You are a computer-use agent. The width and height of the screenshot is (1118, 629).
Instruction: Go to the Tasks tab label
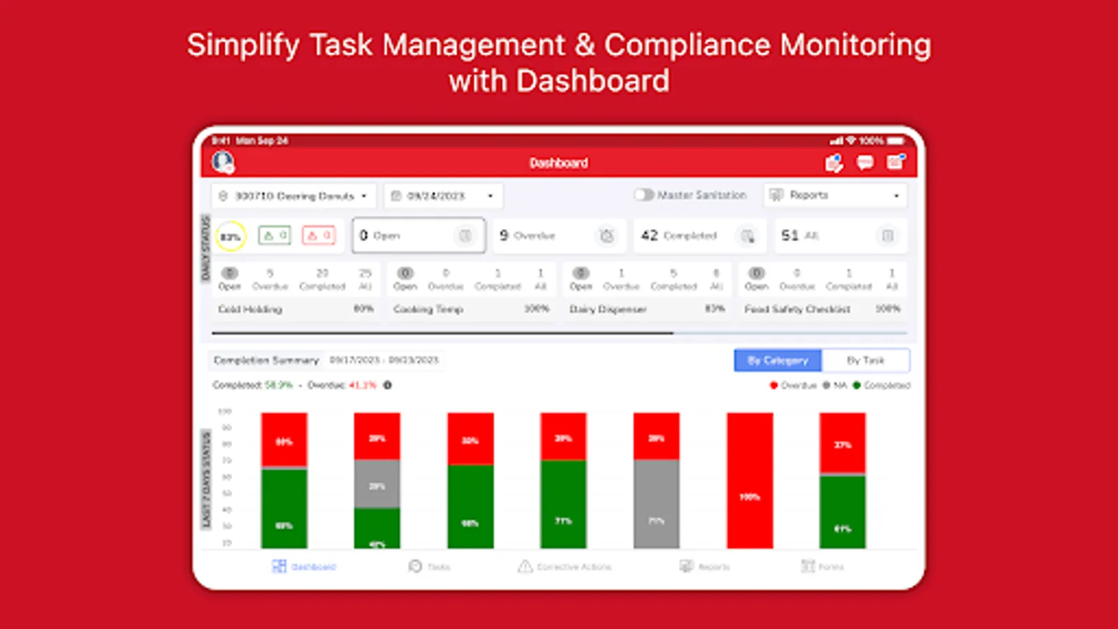coord(439,567)
